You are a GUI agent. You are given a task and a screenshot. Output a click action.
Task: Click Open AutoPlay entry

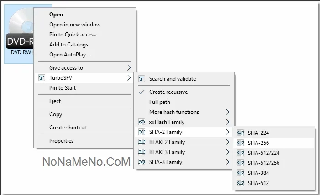pyautogui.click(x=69, y=55)
